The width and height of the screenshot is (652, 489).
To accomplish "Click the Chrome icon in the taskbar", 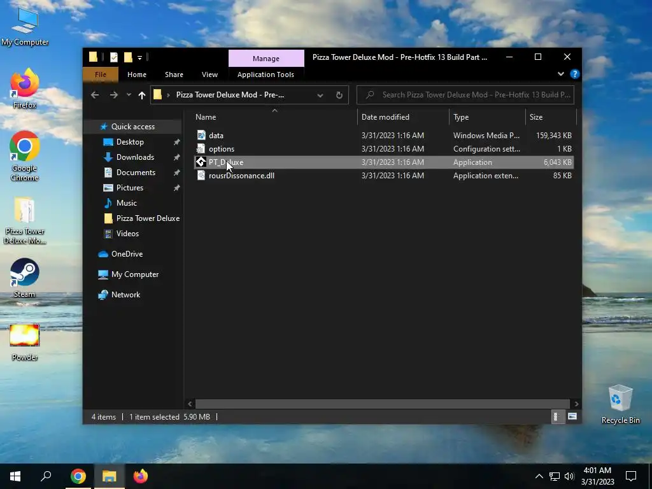I will click(78, 476).
